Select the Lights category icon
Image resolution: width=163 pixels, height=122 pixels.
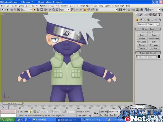pyautogui.click(x=145, y=20)
